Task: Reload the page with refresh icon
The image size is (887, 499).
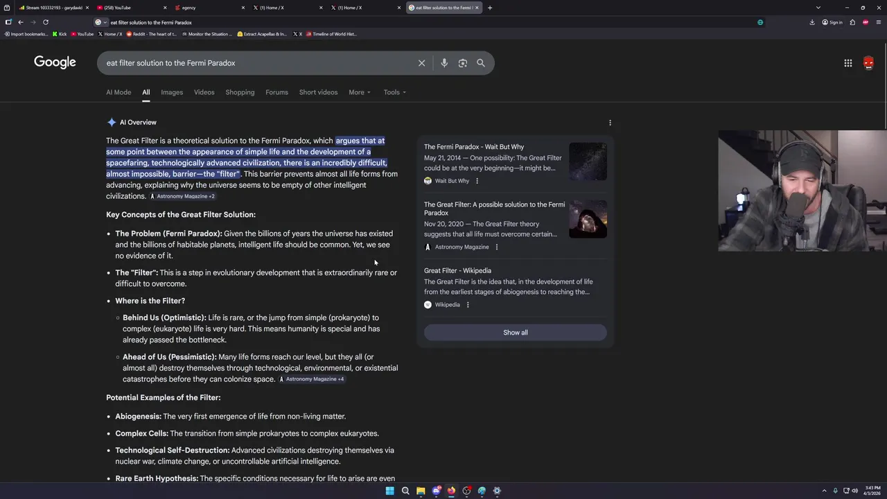Action: 46,22
